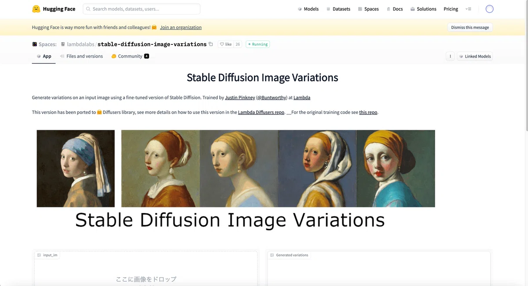This screenshot has width=528, height=286.
Task: Click the Models cube icon
Action: 300,9
